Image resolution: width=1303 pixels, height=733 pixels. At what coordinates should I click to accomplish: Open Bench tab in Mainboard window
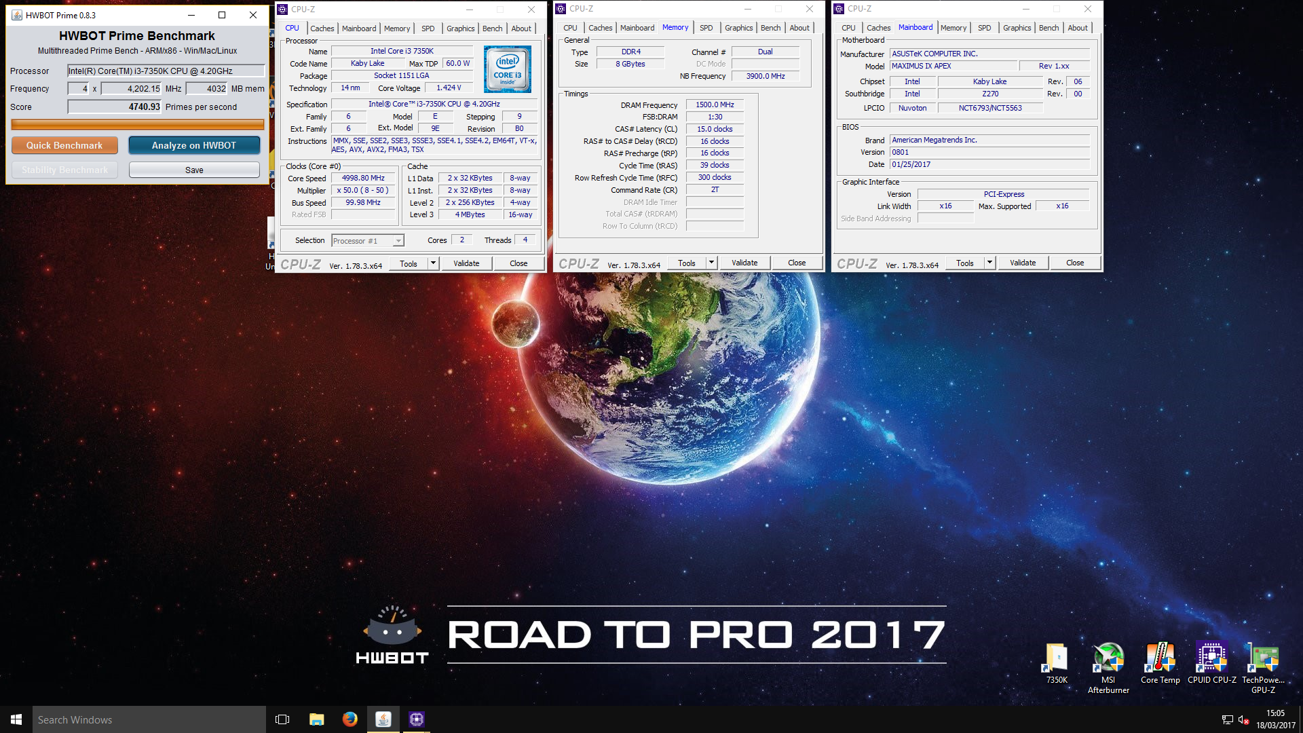(x=1049, y=28)
